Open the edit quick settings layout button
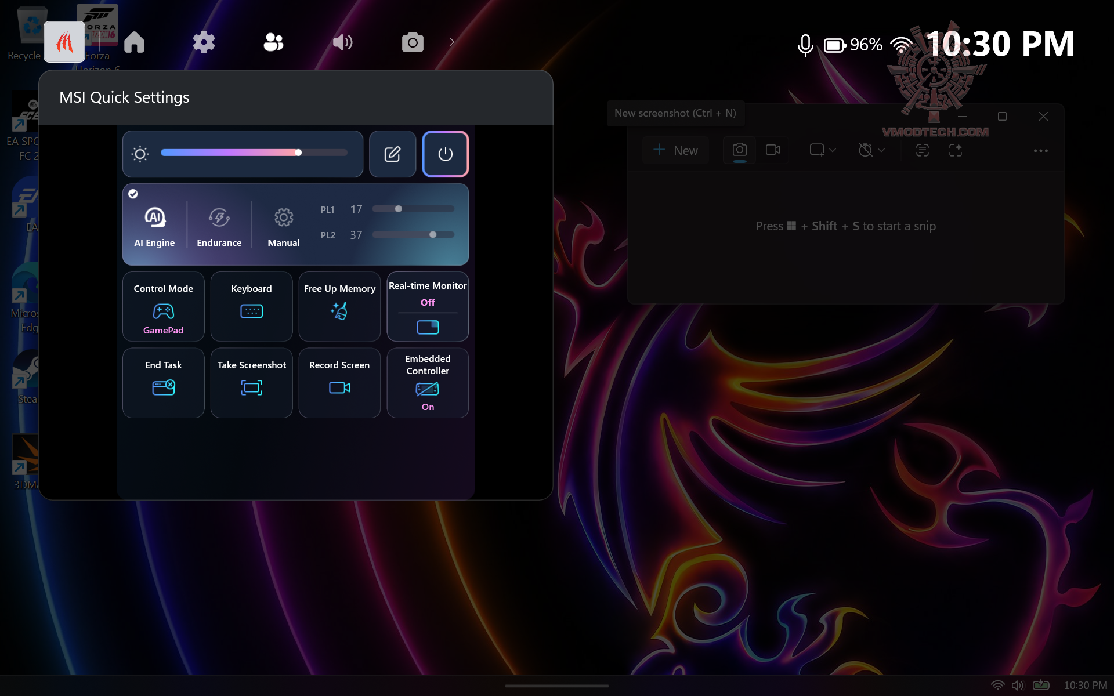Viewport: 1114px width, 696px height. (393, 154)
